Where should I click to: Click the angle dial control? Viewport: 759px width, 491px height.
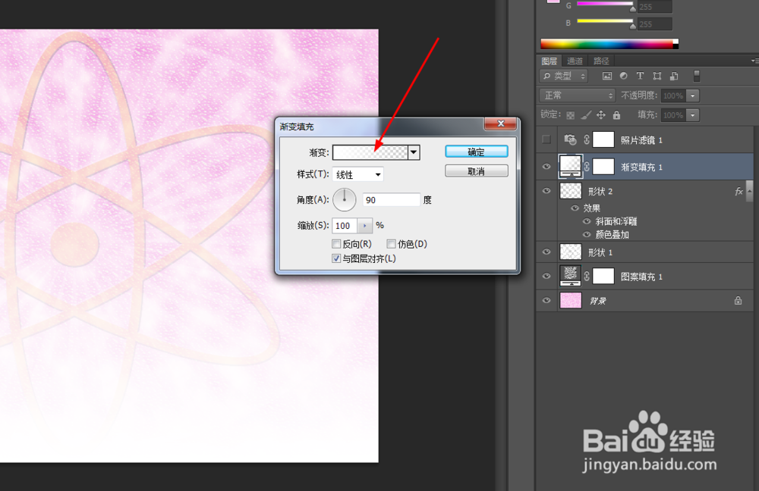click(x=345, y=199)
